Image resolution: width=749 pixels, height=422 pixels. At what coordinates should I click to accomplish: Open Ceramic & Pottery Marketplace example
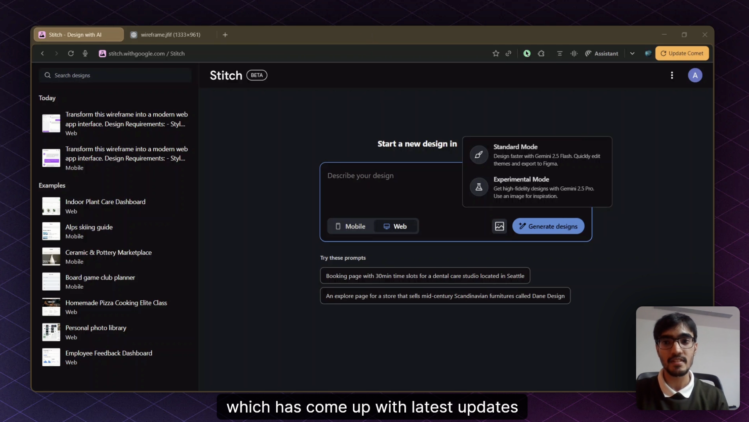click(115, 256)
